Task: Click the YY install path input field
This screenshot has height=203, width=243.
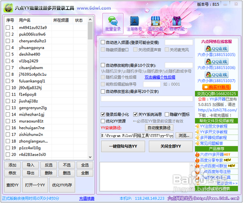Action: tap(137, 135)
